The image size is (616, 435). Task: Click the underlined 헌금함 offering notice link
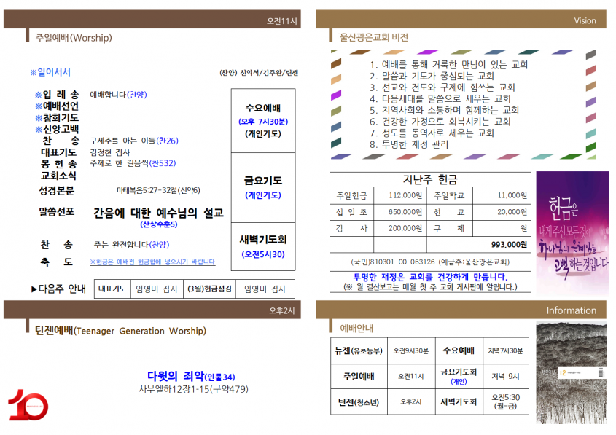coord(152,262)
